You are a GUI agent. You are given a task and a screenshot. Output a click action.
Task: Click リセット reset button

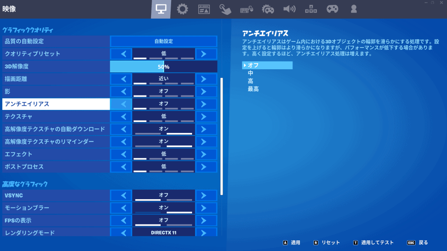tap(327, 242)
